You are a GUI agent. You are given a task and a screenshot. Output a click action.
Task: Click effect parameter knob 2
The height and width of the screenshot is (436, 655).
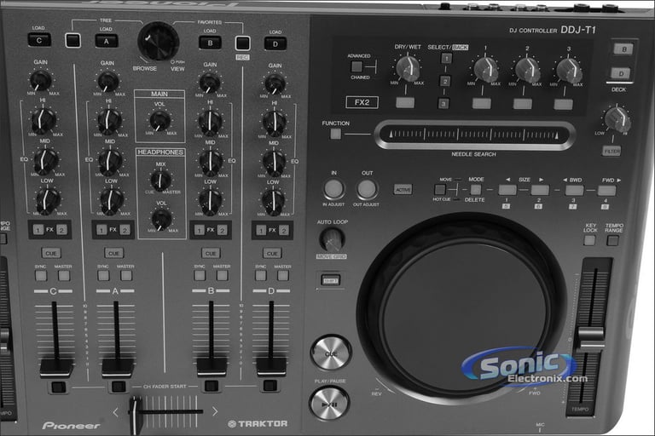pos(527,70)
